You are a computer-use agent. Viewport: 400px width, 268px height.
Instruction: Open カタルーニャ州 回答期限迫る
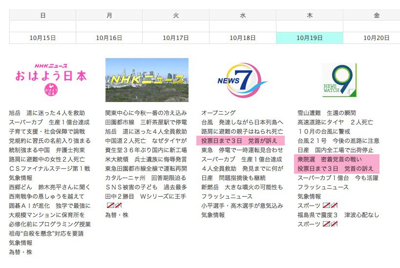click(146, 178)
